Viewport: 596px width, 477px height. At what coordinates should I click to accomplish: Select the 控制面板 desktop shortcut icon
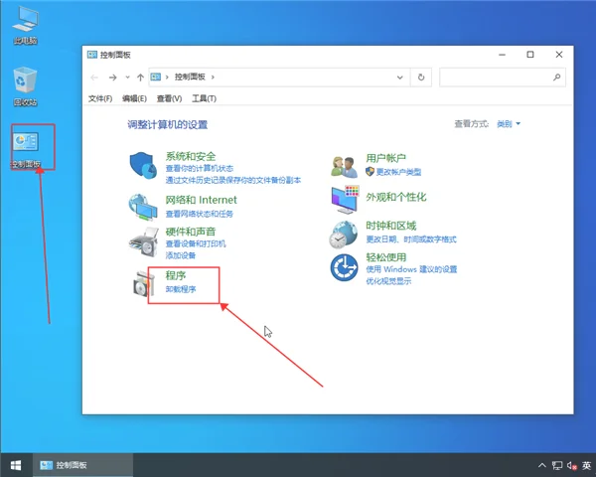point(26,149)
